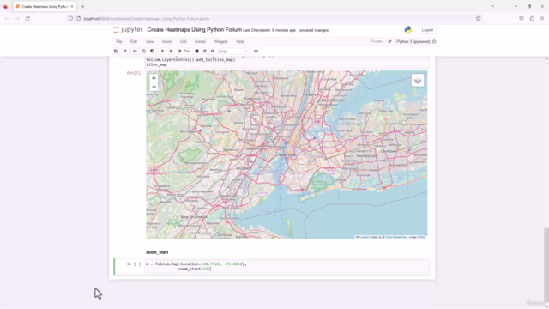The height and width of the screenshot is (309, 549).
Task: Interrupt the kernel with the stop icon
Action: click(x=196, y=51)
